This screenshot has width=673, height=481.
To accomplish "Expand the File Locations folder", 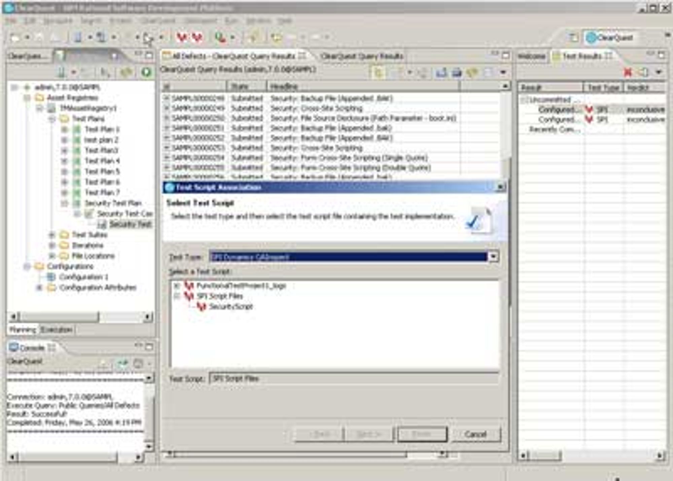I will [52, 256].
